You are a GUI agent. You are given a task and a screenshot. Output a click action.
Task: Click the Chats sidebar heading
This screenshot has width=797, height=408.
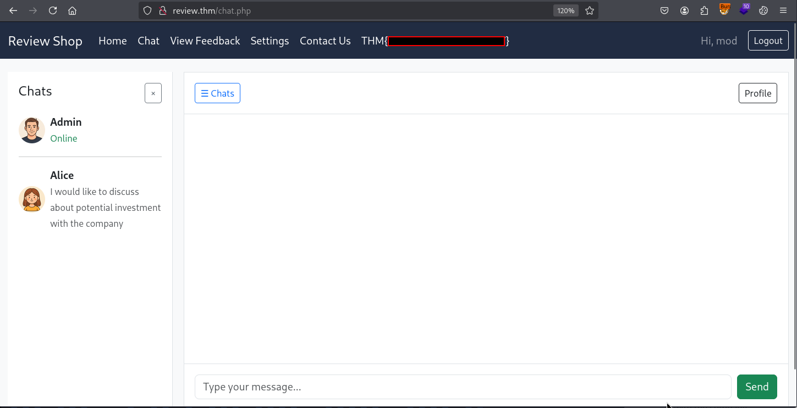point(35,91)
